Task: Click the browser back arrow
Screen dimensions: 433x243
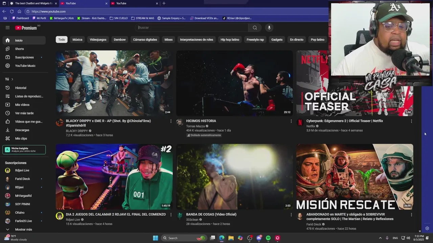Action: coord(4,11)
